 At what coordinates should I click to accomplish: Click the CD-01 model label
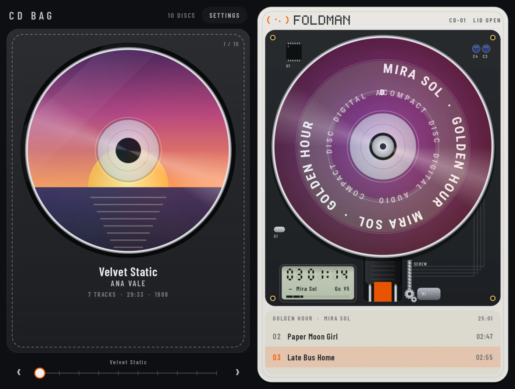(x=458, y=20)
